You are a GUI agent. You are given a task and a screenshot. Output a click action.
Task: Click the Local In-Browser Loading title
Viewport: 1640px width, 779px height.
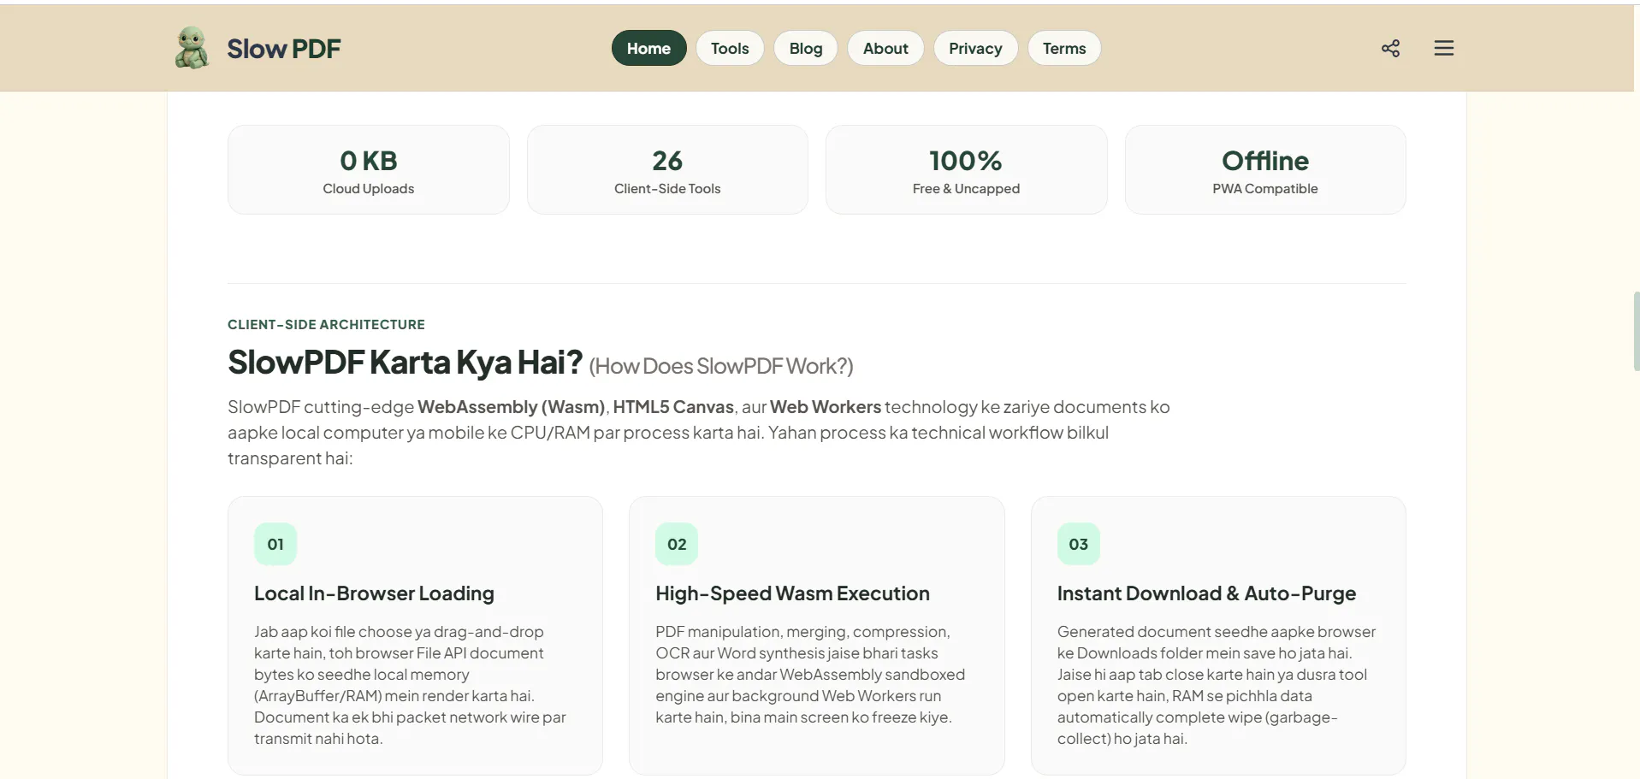pos(374,593)
